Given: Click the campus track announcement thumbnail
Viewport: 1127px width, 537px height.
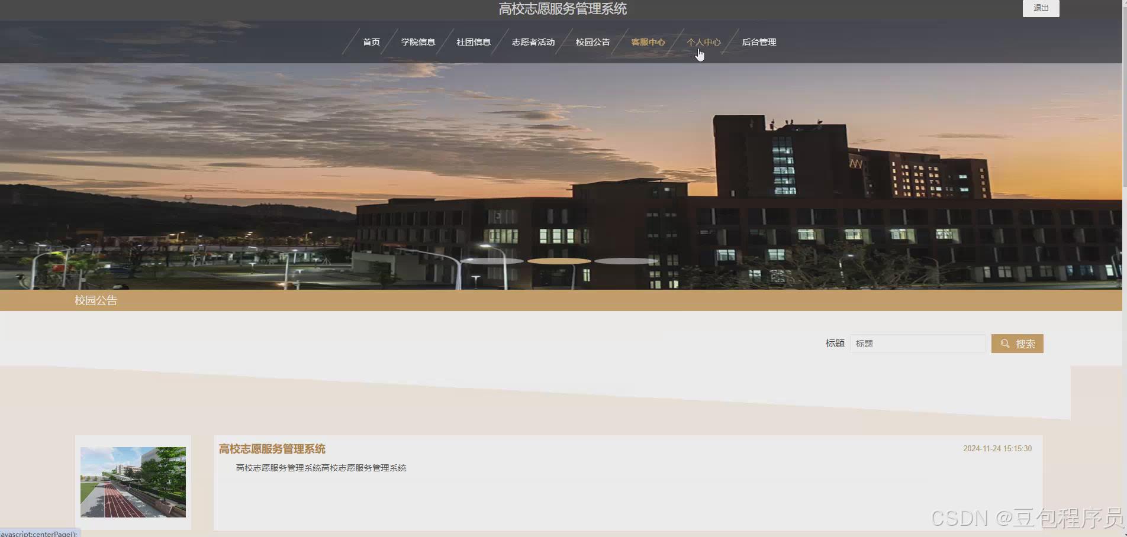Looking at the screenshot, I should pyautogui.click(x=133, y=482).
